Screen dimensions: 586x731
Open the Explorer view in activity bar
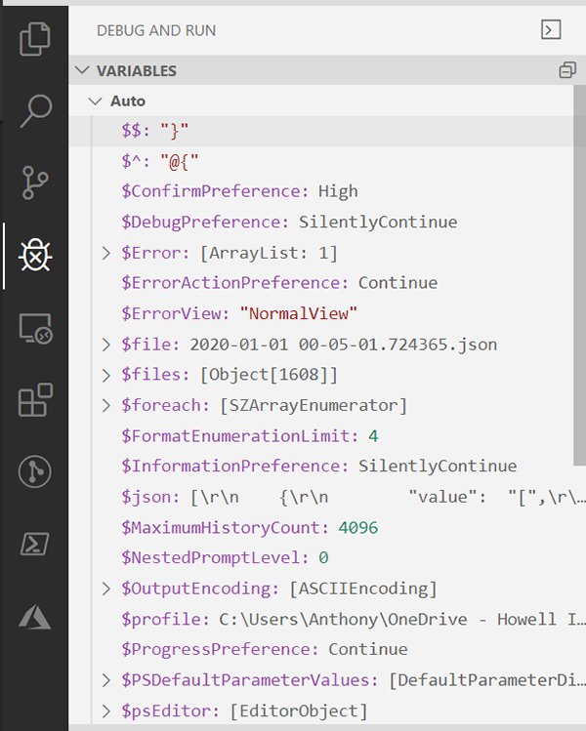point(34,39)
